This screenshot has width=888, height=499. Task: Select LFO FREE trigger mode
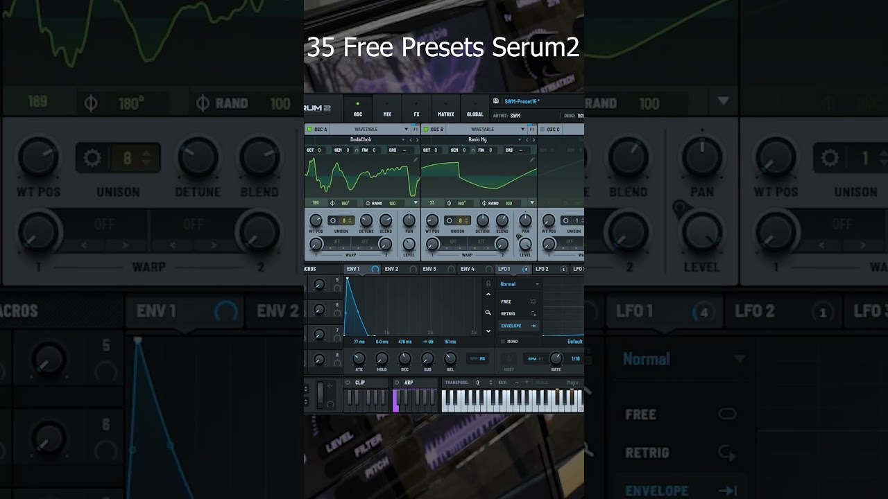[519, 301]
